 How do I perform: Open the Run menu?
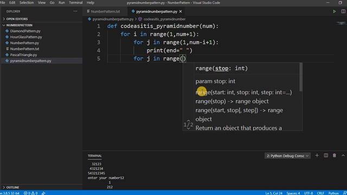point(61,3)
